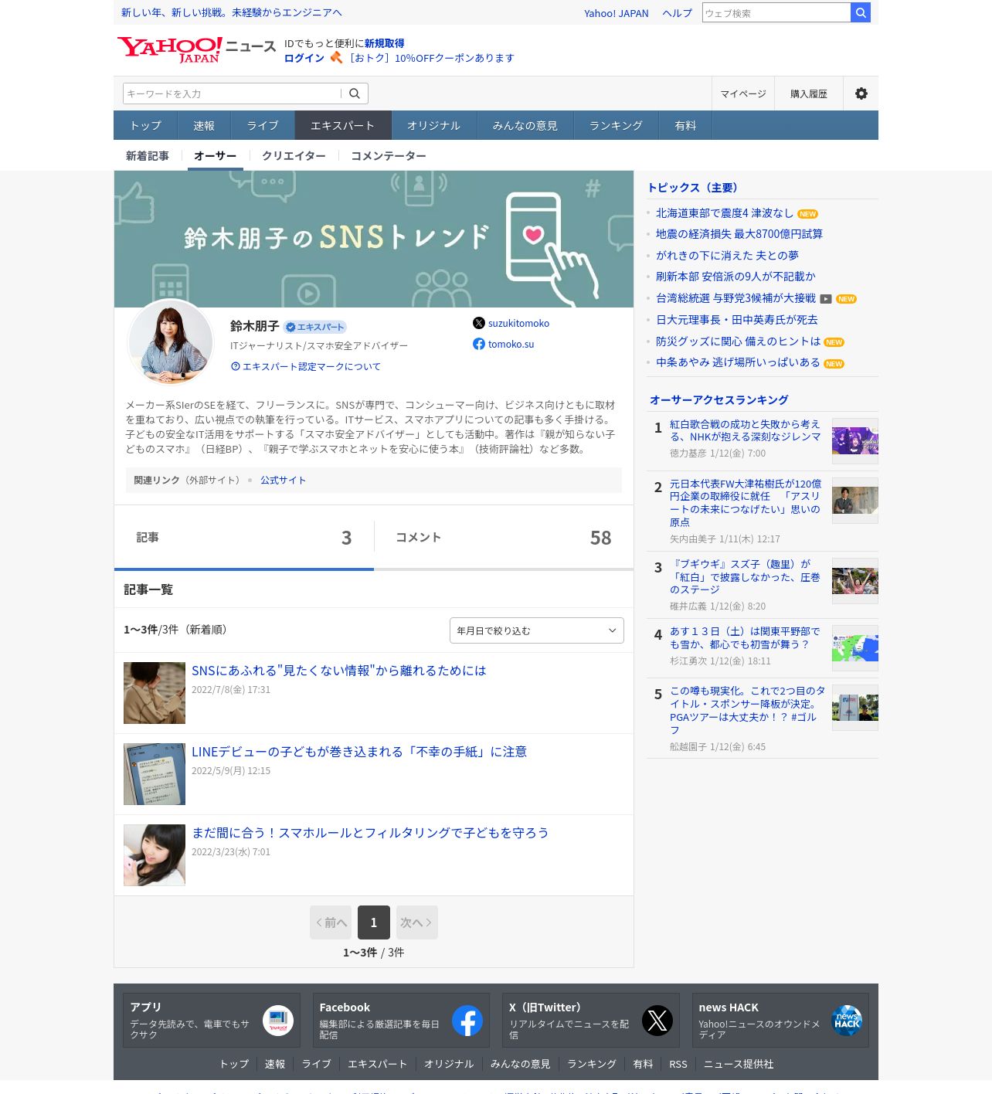Show the 記事 count tab
This screenshot has width=992, height=1094.
click(x=244, y=538)
